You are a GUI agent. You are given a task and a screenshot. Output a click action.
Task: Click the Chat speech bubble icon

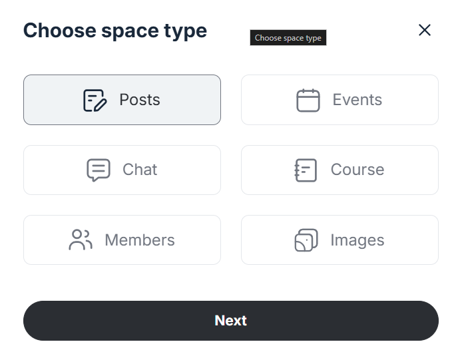[99, 170]
